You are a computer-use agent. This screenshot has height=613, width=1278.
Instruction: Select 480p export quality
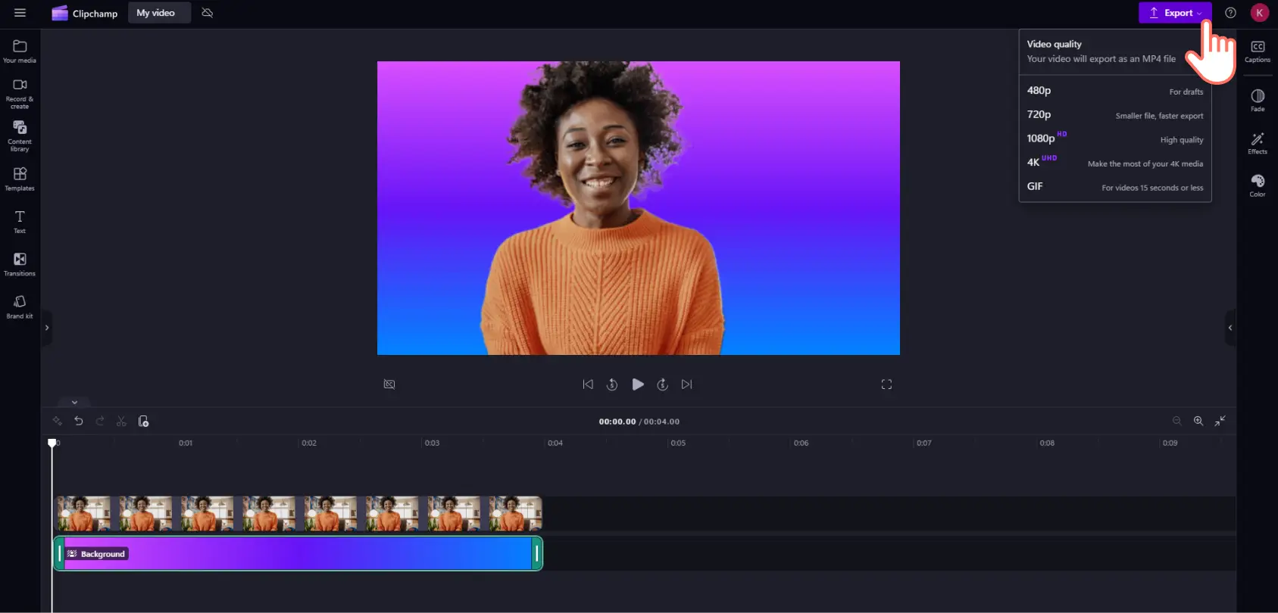(x=1115, y=91)
